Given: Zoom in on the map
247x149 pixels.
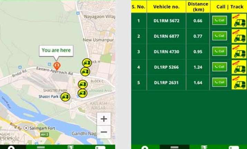Looking at the screenshot, I should click(104, 119).
